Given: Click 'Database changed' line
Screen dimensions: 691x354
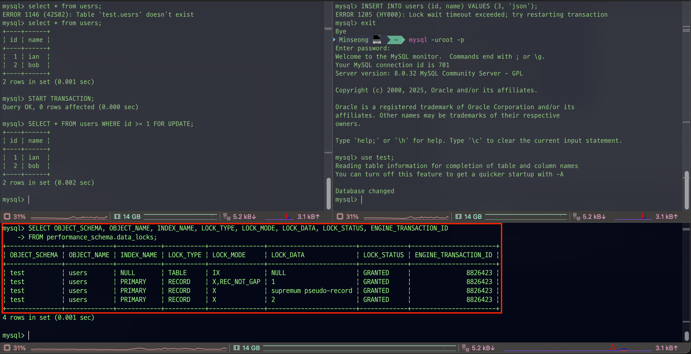Looking at the screenshot, I should coord(364,191).
